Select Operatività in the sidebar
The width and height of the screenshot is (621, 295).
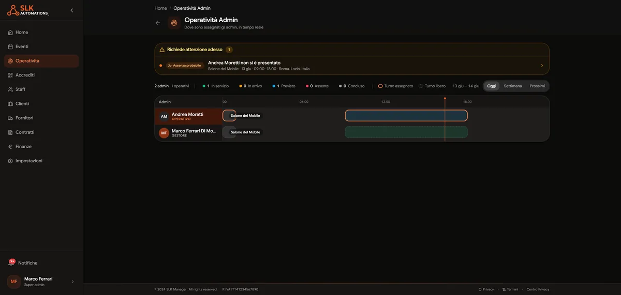pos(41,61)
